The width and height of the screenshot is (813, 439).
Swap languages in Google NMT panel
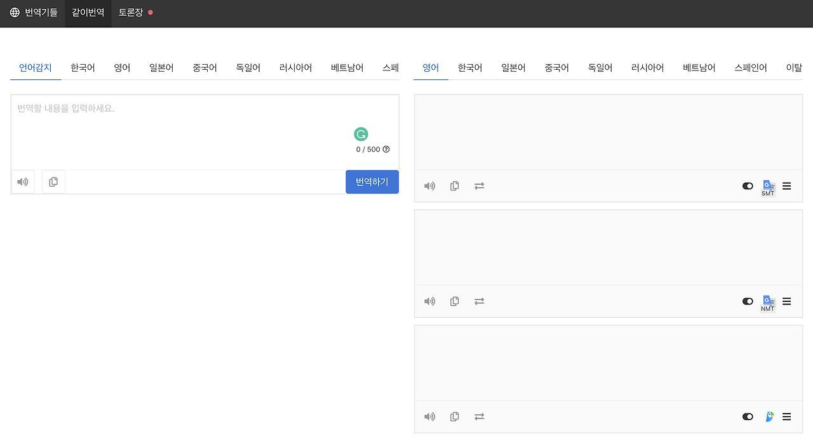pos(480,301)
